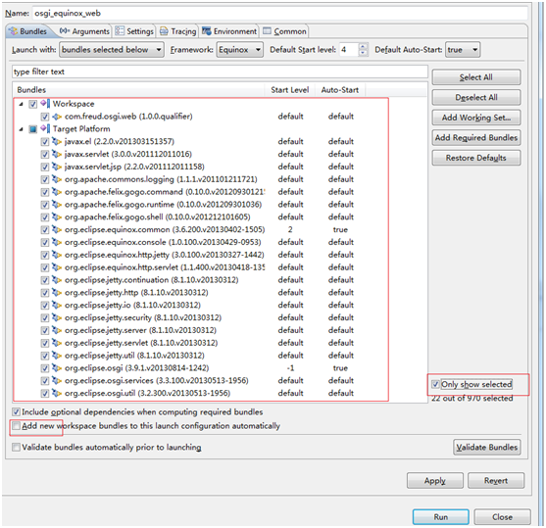Viewport: 546px width, 528px height.
Task: Uncheck the Workspace group checkbox
Action: tap(33, 104)
